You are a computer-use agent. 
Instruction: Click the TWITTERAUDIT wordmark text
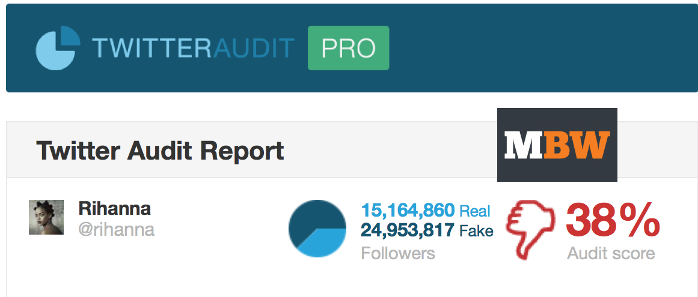tap(193, 49)
